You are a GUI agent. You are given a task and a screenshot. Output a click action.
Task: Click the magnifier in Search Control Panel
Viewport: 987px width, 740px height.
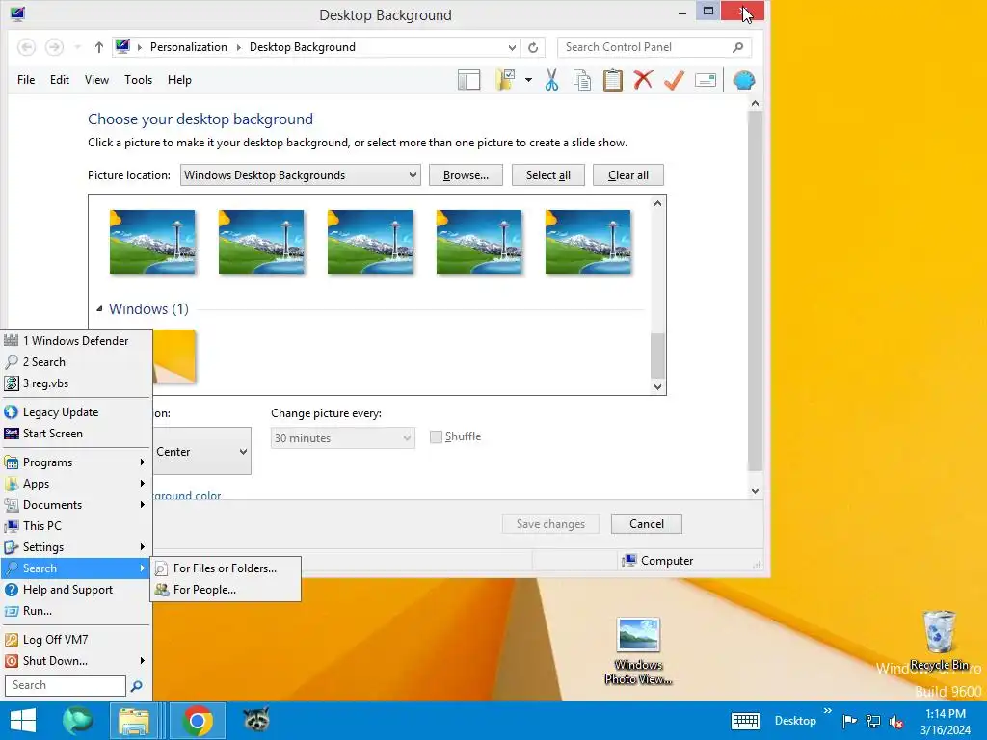click(x=737, y=47)
